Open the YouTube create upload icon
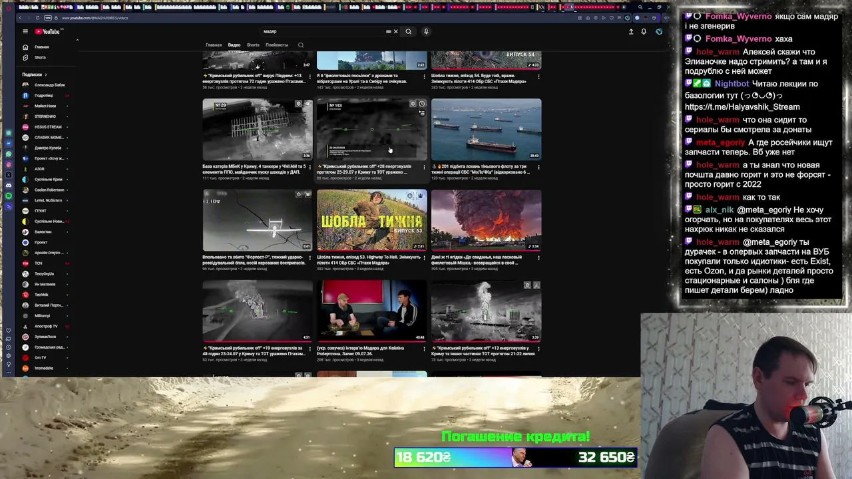This screenshot has height=479, width=852. [x=631, y=31]
